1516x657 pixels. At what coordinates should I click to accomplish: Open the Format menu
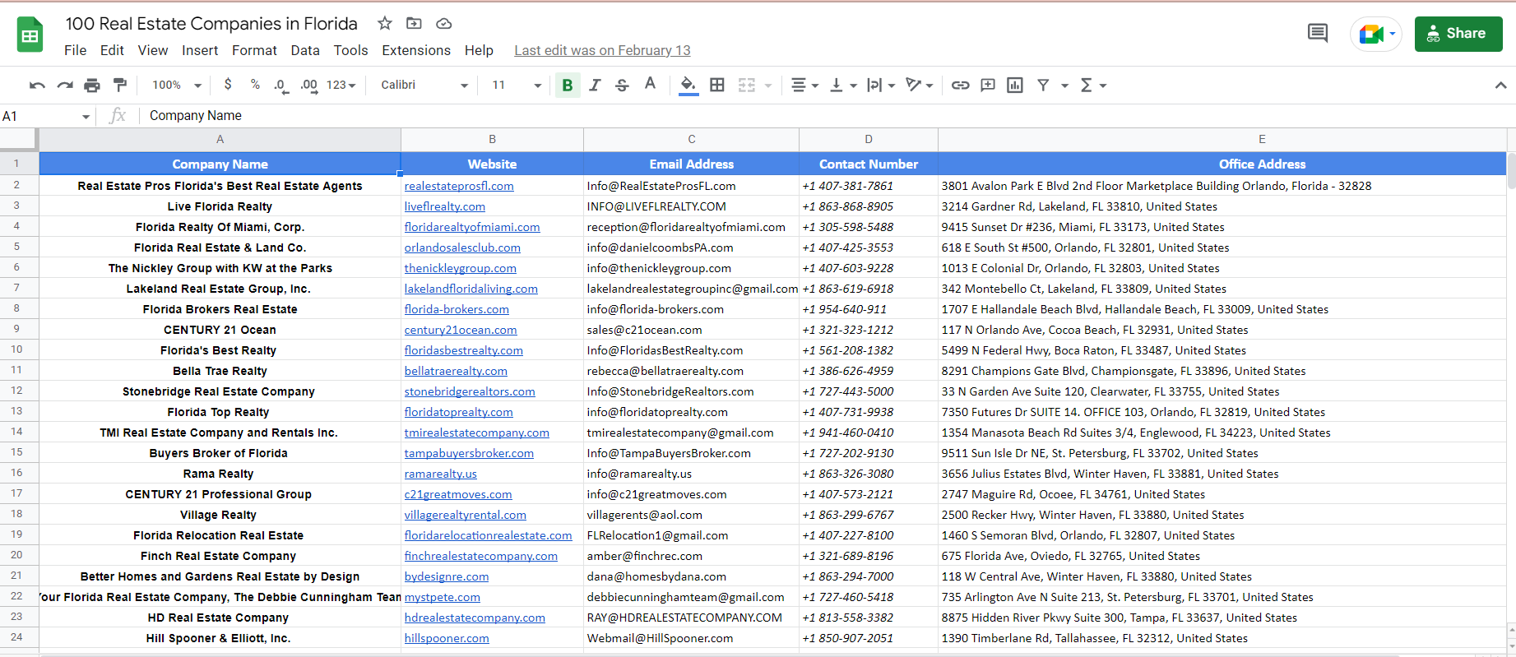pyautogui.click(x=254, y=50)
